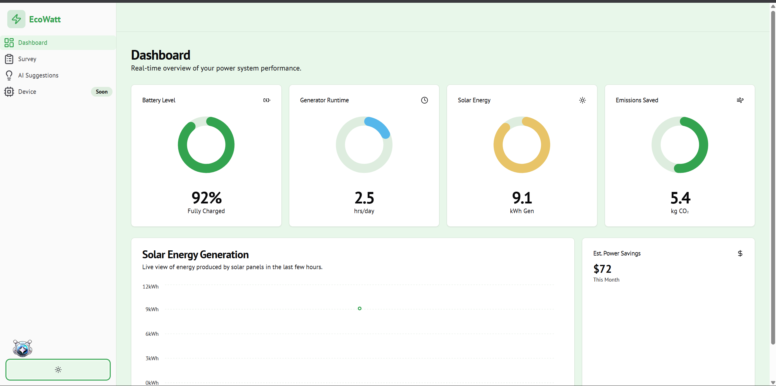Click the page scroll-down arrow
Image resolution: width=776 pixels, height=386 pixels.
pos(773,383)
